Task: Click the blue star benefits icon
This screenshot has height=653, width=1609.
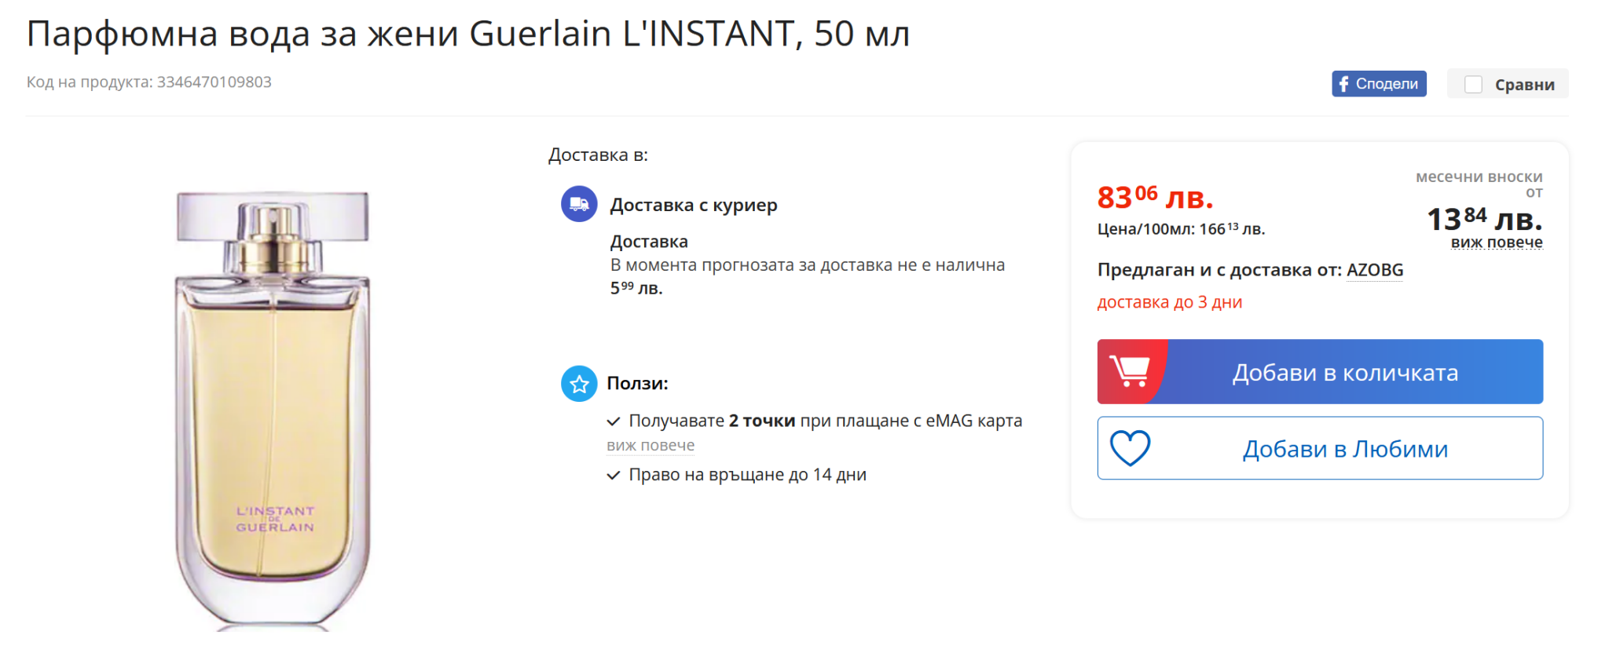Action: click(579, 384)
